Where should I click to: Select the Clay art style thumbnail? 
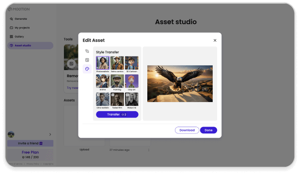(132, 81)
